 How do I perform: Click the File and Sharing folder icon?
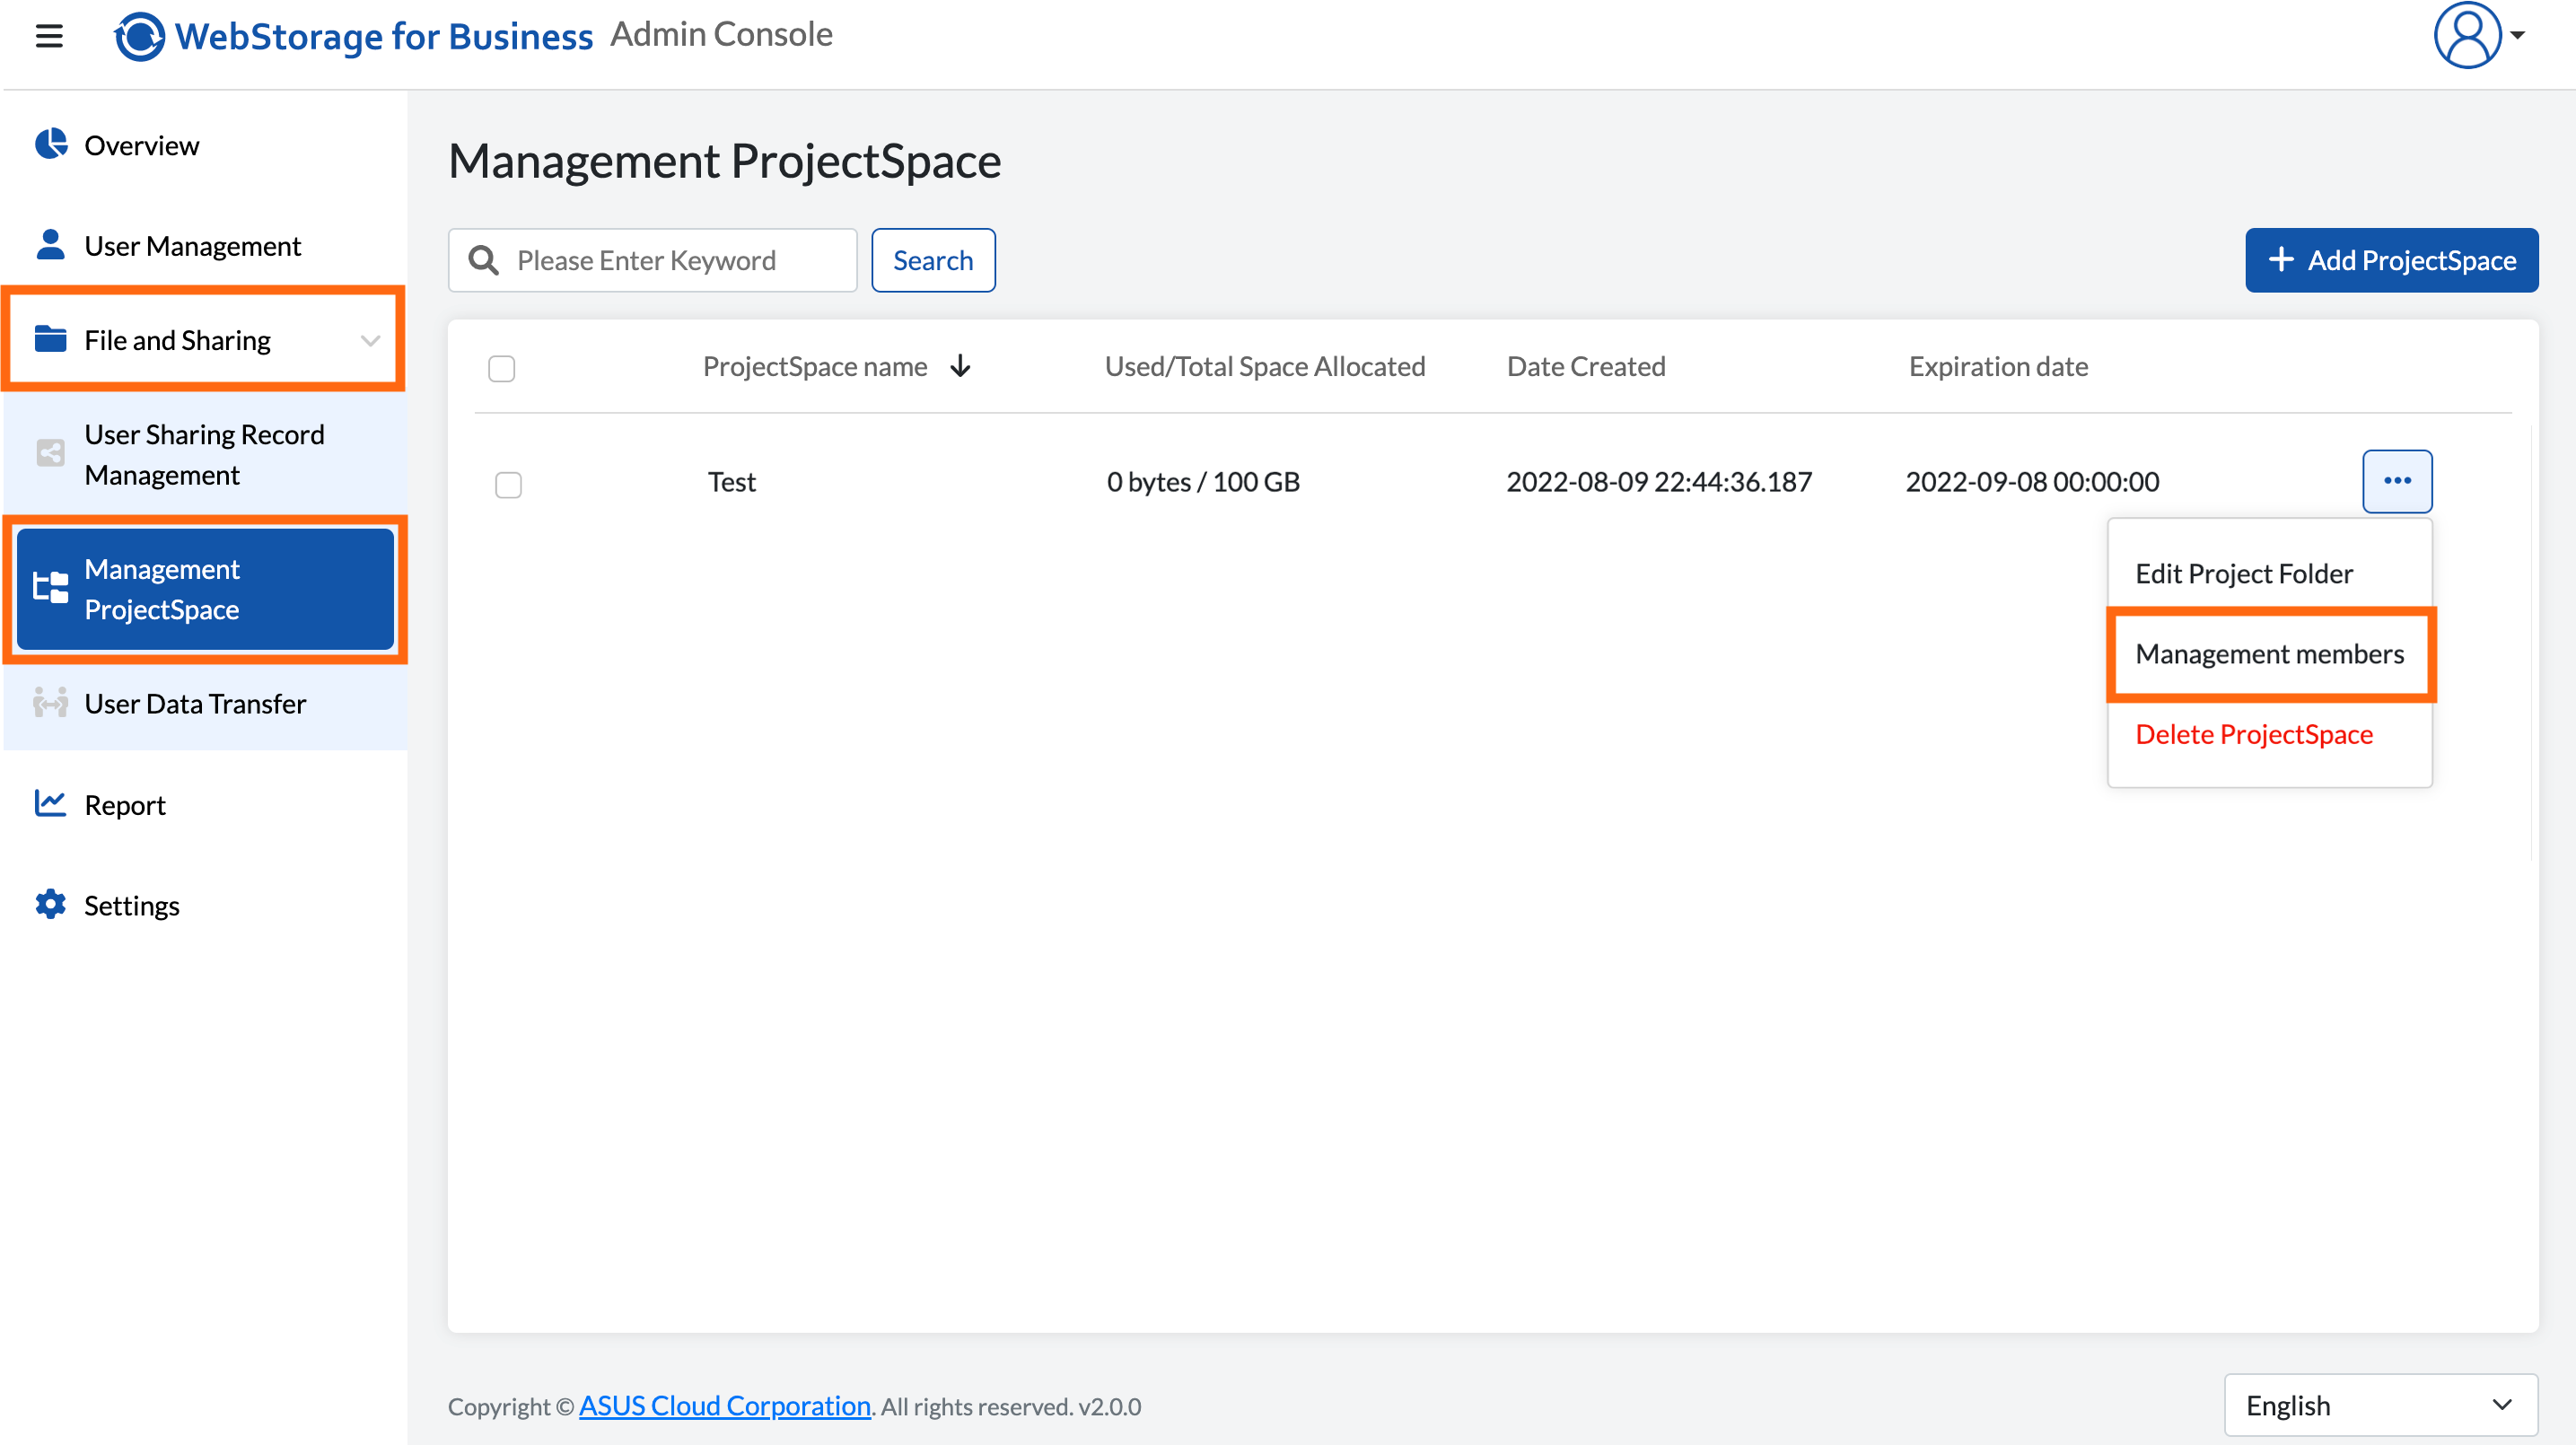pos(51,339)
